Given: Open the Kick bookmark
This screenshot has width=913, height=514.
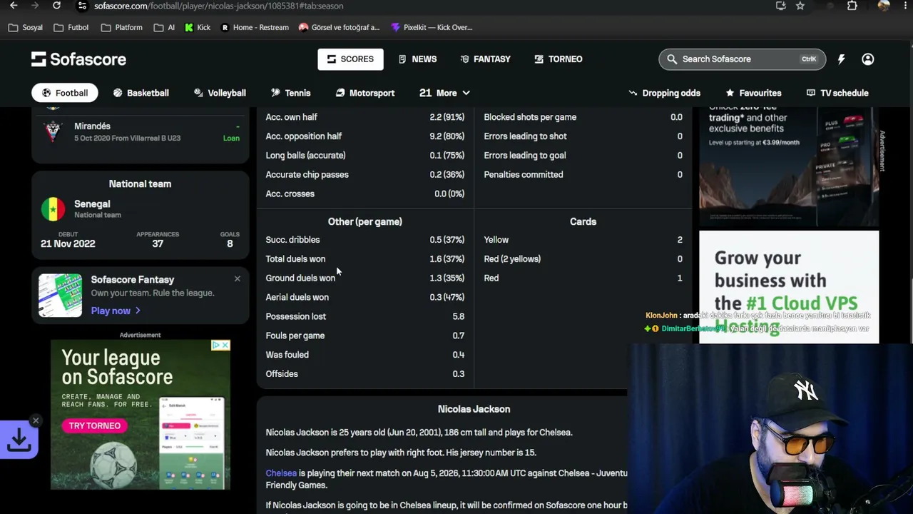Looking at the screenshot, I should point(198,27).
